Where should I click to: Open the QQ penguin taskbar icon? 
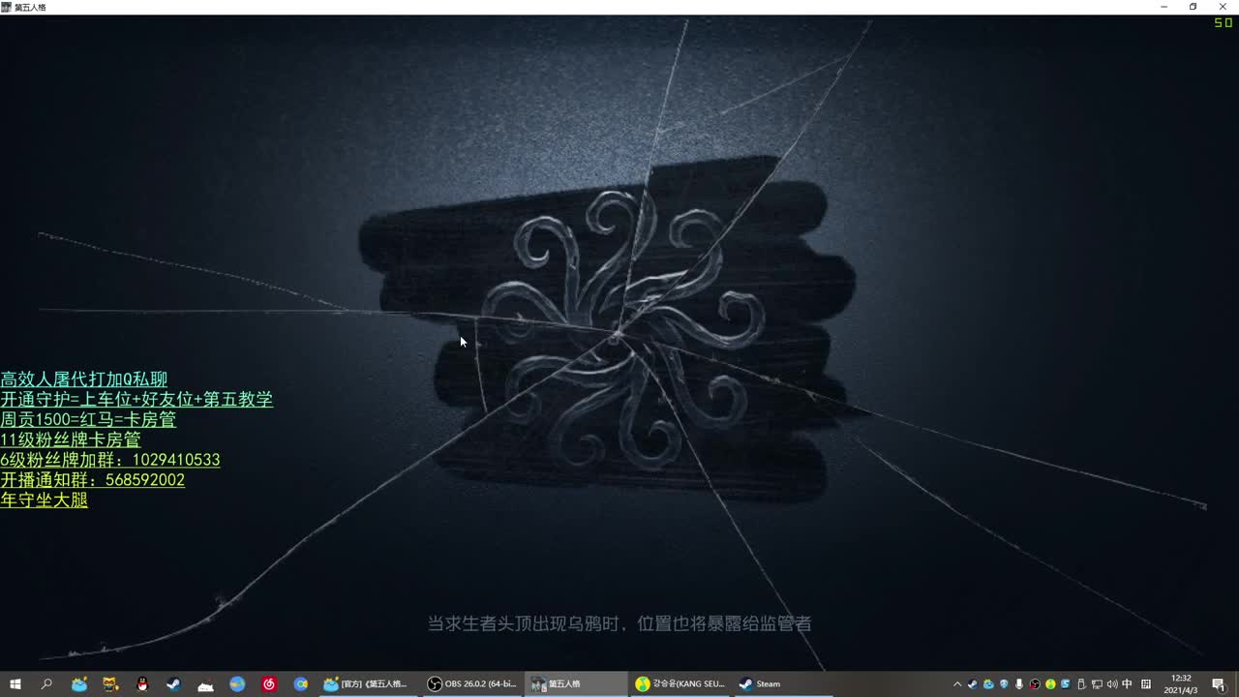tap(142, 684)
